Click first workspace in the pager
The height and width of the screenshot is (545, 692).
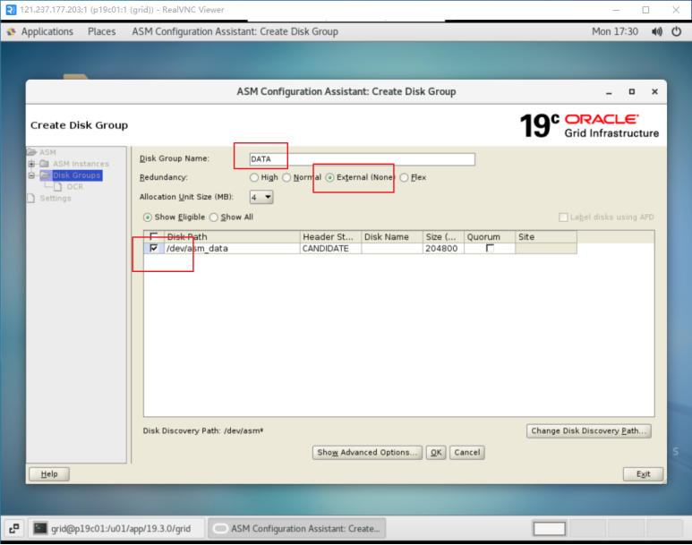click(x=550, y=528)
